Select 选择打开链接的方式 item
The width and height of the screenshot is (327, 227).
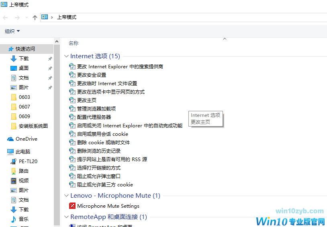point(99,168)
